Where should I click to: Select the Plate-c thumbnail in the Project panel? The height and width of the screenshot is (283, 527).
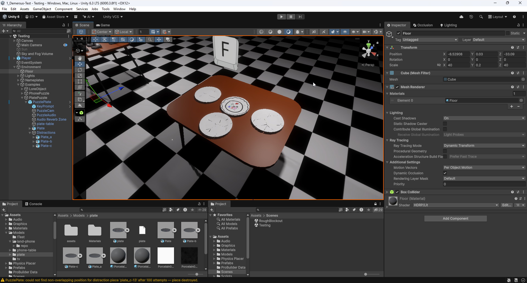[71, 255]
